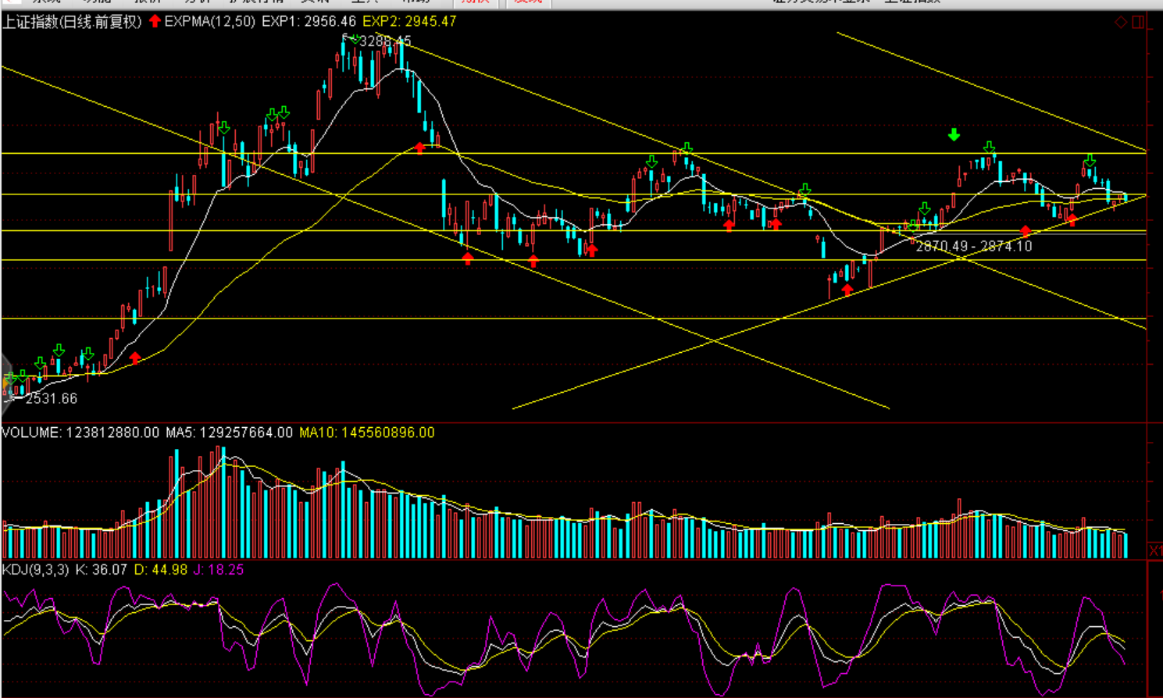Click the diamond icon at chart top-right
Screen dimensions: 1163x698
click(x=1121, y=22)
